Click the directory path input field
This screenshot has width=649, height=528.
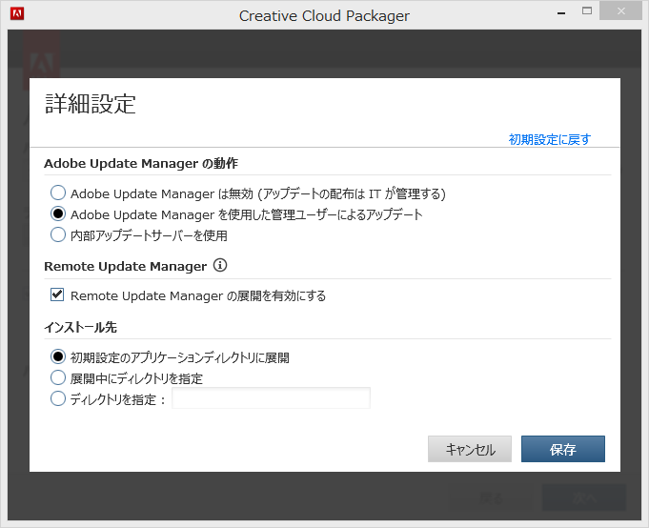(x=271, y=398)
